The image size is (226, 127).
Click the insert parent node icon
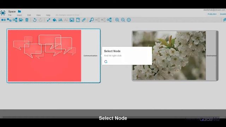[15, 20]
